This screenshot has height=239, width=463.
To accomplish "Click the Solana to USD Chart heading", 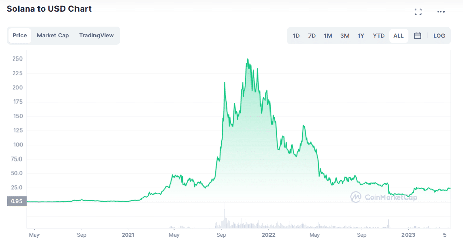I will (x=49, y=9).
